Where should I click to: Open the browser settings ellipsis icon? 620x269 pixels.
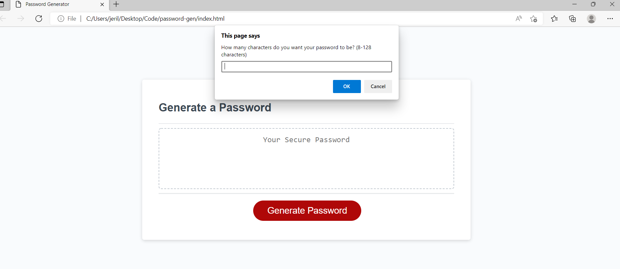pyautogui.click(x=610, y=19)
